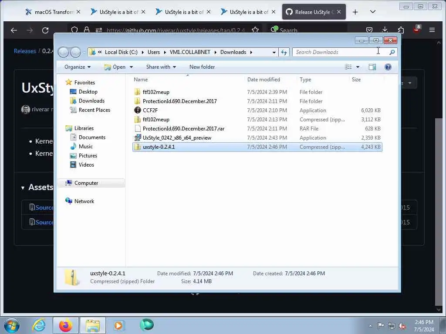Select Computer in the navigation pane
Viewport: 446px width, 334px height.
click(91, 183)
